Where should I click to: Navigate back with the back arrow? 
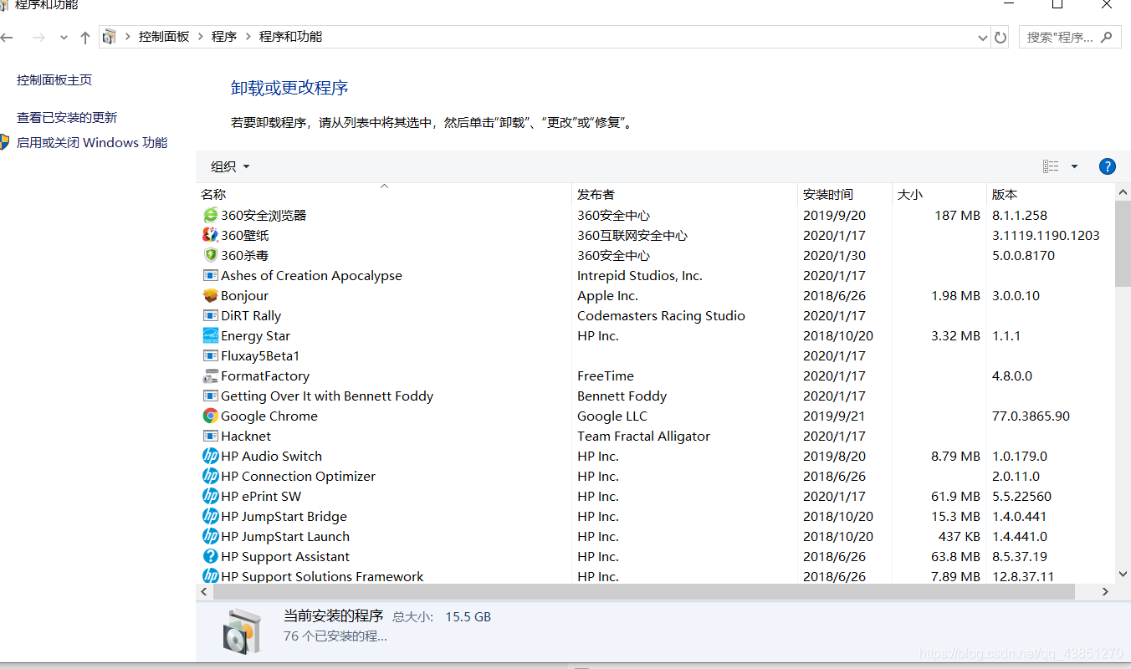click(x=8, y=37)
